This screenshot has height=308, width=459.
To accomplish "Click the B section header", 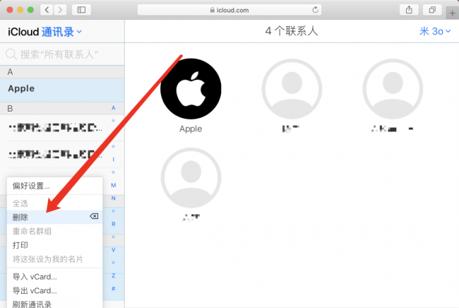I will click(62, 108).
